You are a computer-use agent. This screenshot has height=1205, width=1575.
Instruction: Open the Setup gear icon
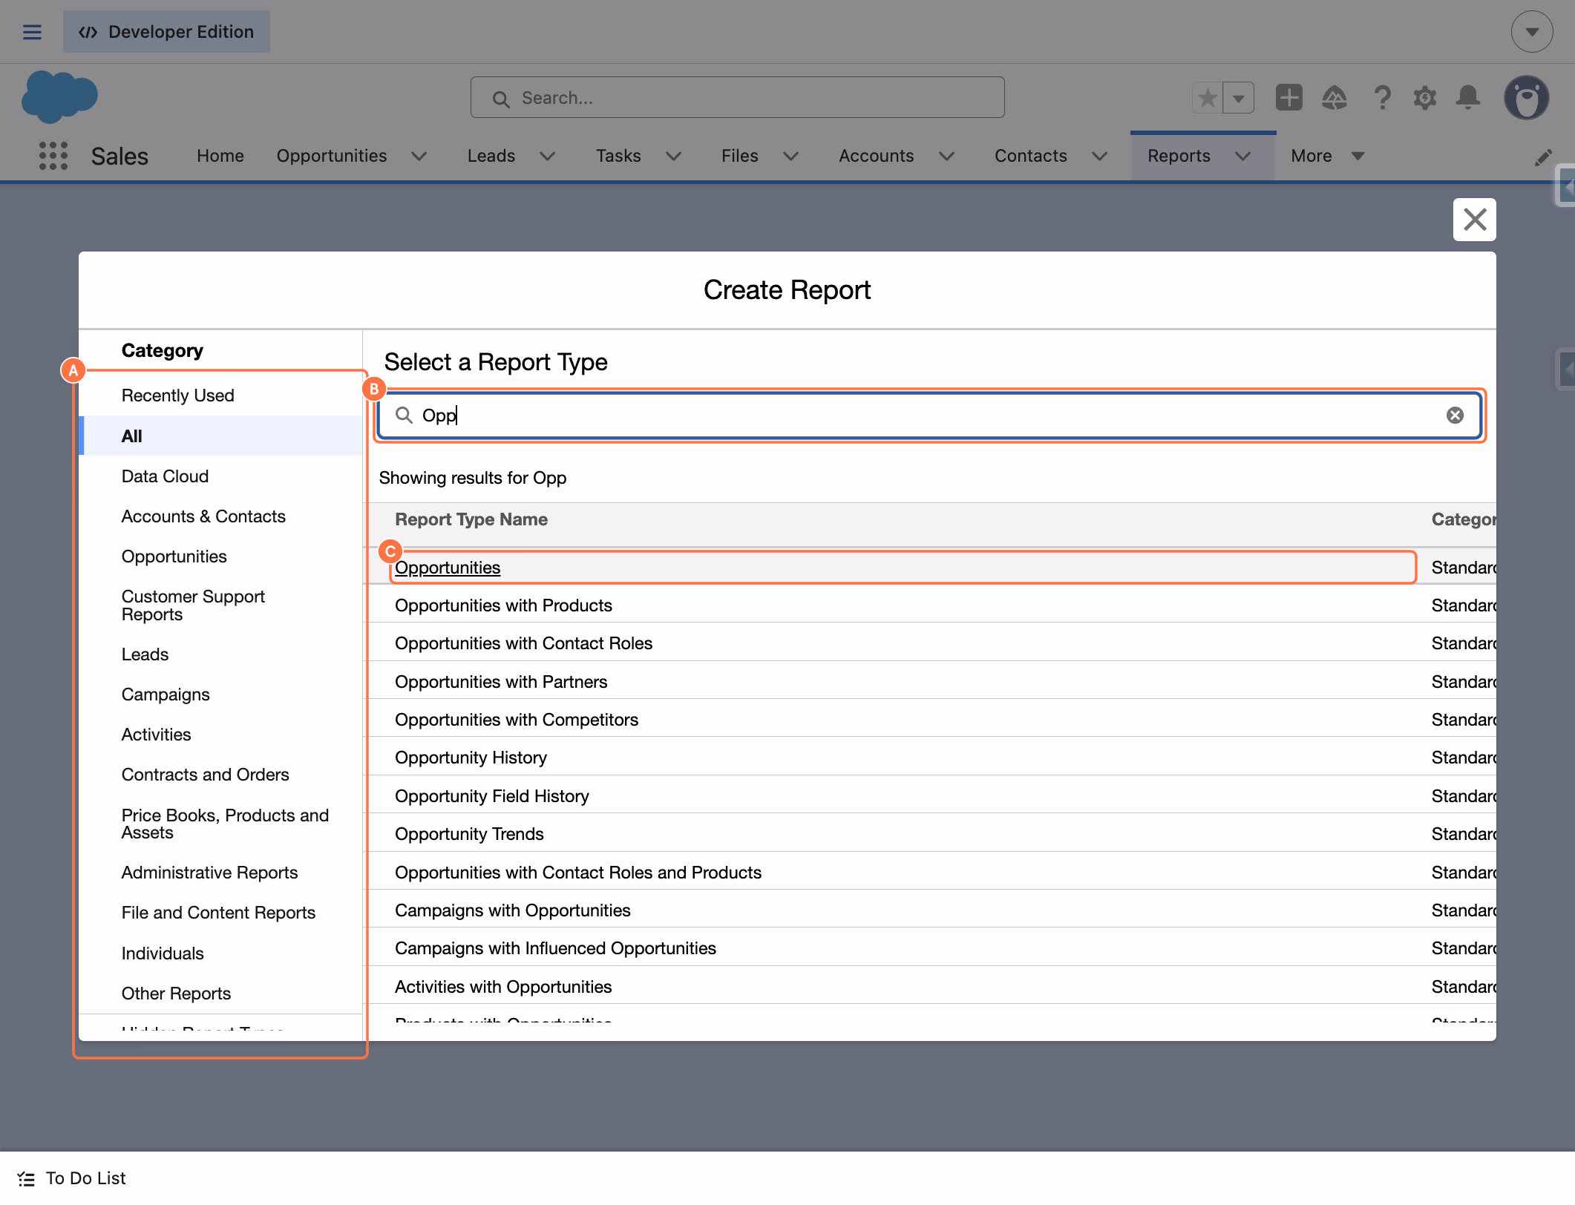[x=1425, y=97]
